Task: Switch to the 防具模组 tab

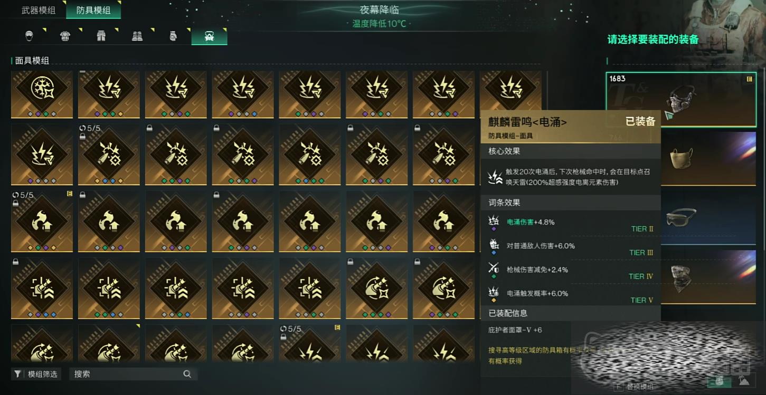Action: pos(93,10)
